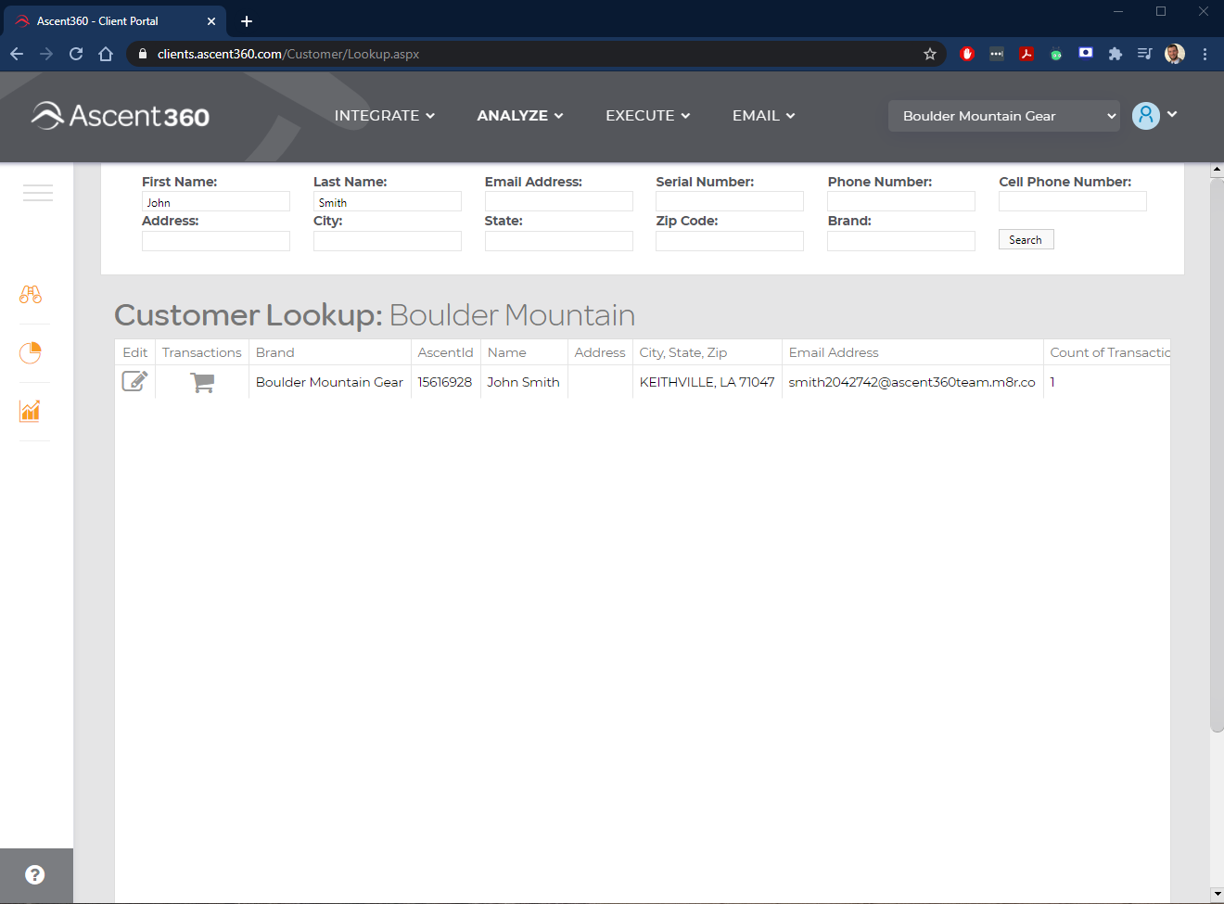
Task: Click the Address input field
Action: [x=216, y=241]
